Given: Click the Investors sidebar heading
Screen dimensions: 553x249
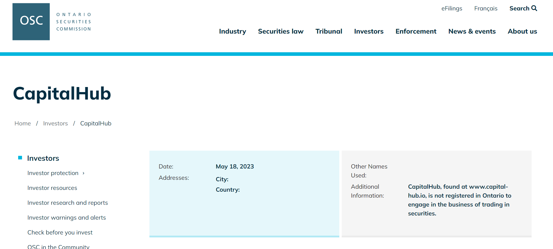Looking at the screenshot, I should (x=43, y=158).
